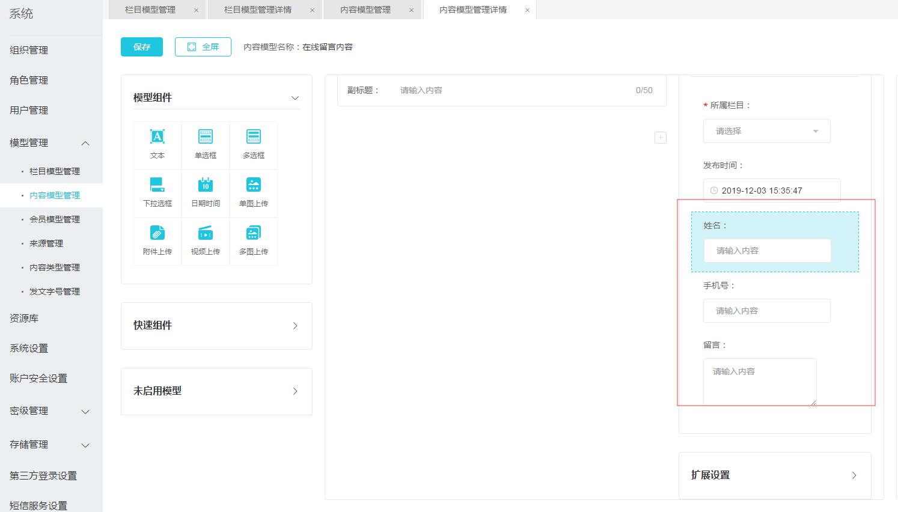The image size is (898, 512).
Task: Select the 多选框 checkbox component icon
Action: tap(254, 137)
